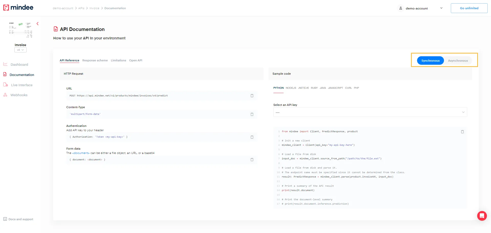Go to Live Interface in sidebar
Screen dimensions: 491x233
[22, 85]
